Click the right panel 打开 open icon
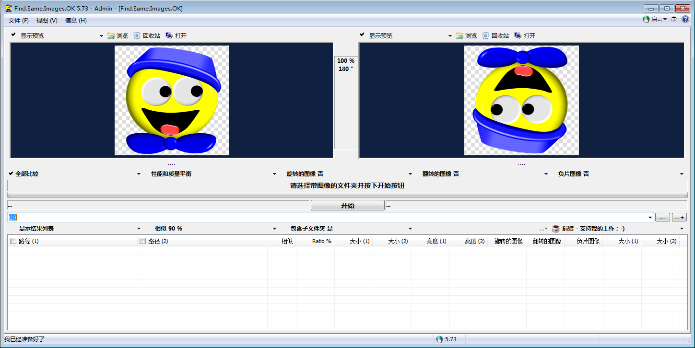The height and width of the screenshot is (348, 695). (x=518, y=36)
